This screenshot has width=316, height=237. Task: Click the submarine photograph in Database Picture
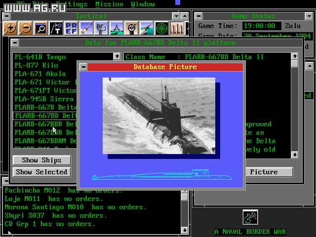point(159,116)
